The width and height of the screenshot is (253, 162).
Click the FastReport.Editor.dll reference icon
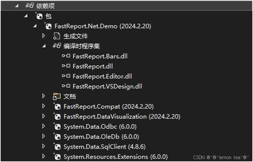pyautogui.click(x=66, y=76)
